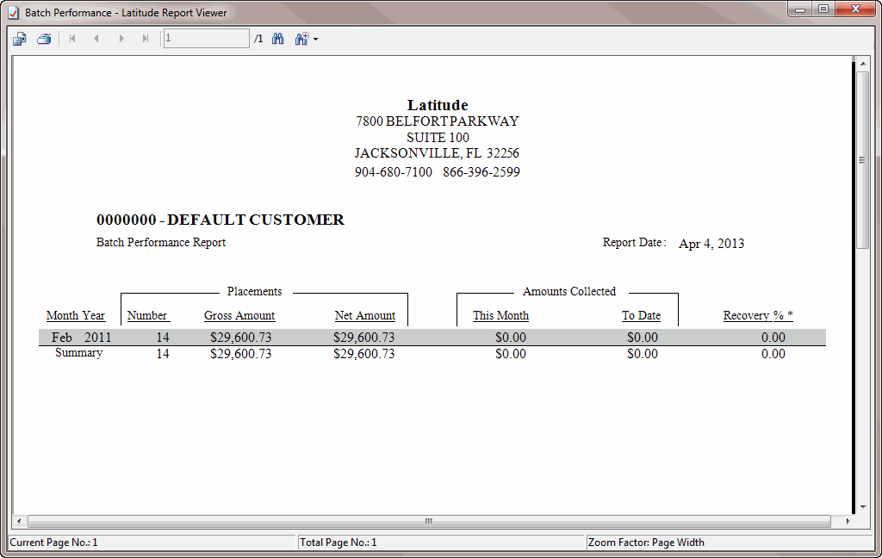Open the zoom level dropdown arrow
This screenshot has height=558, width=882.
pos(314,38)
